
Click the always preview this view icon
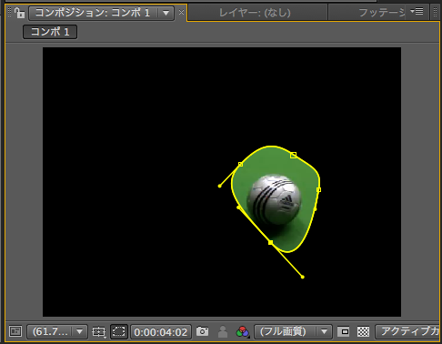(15, 331)
